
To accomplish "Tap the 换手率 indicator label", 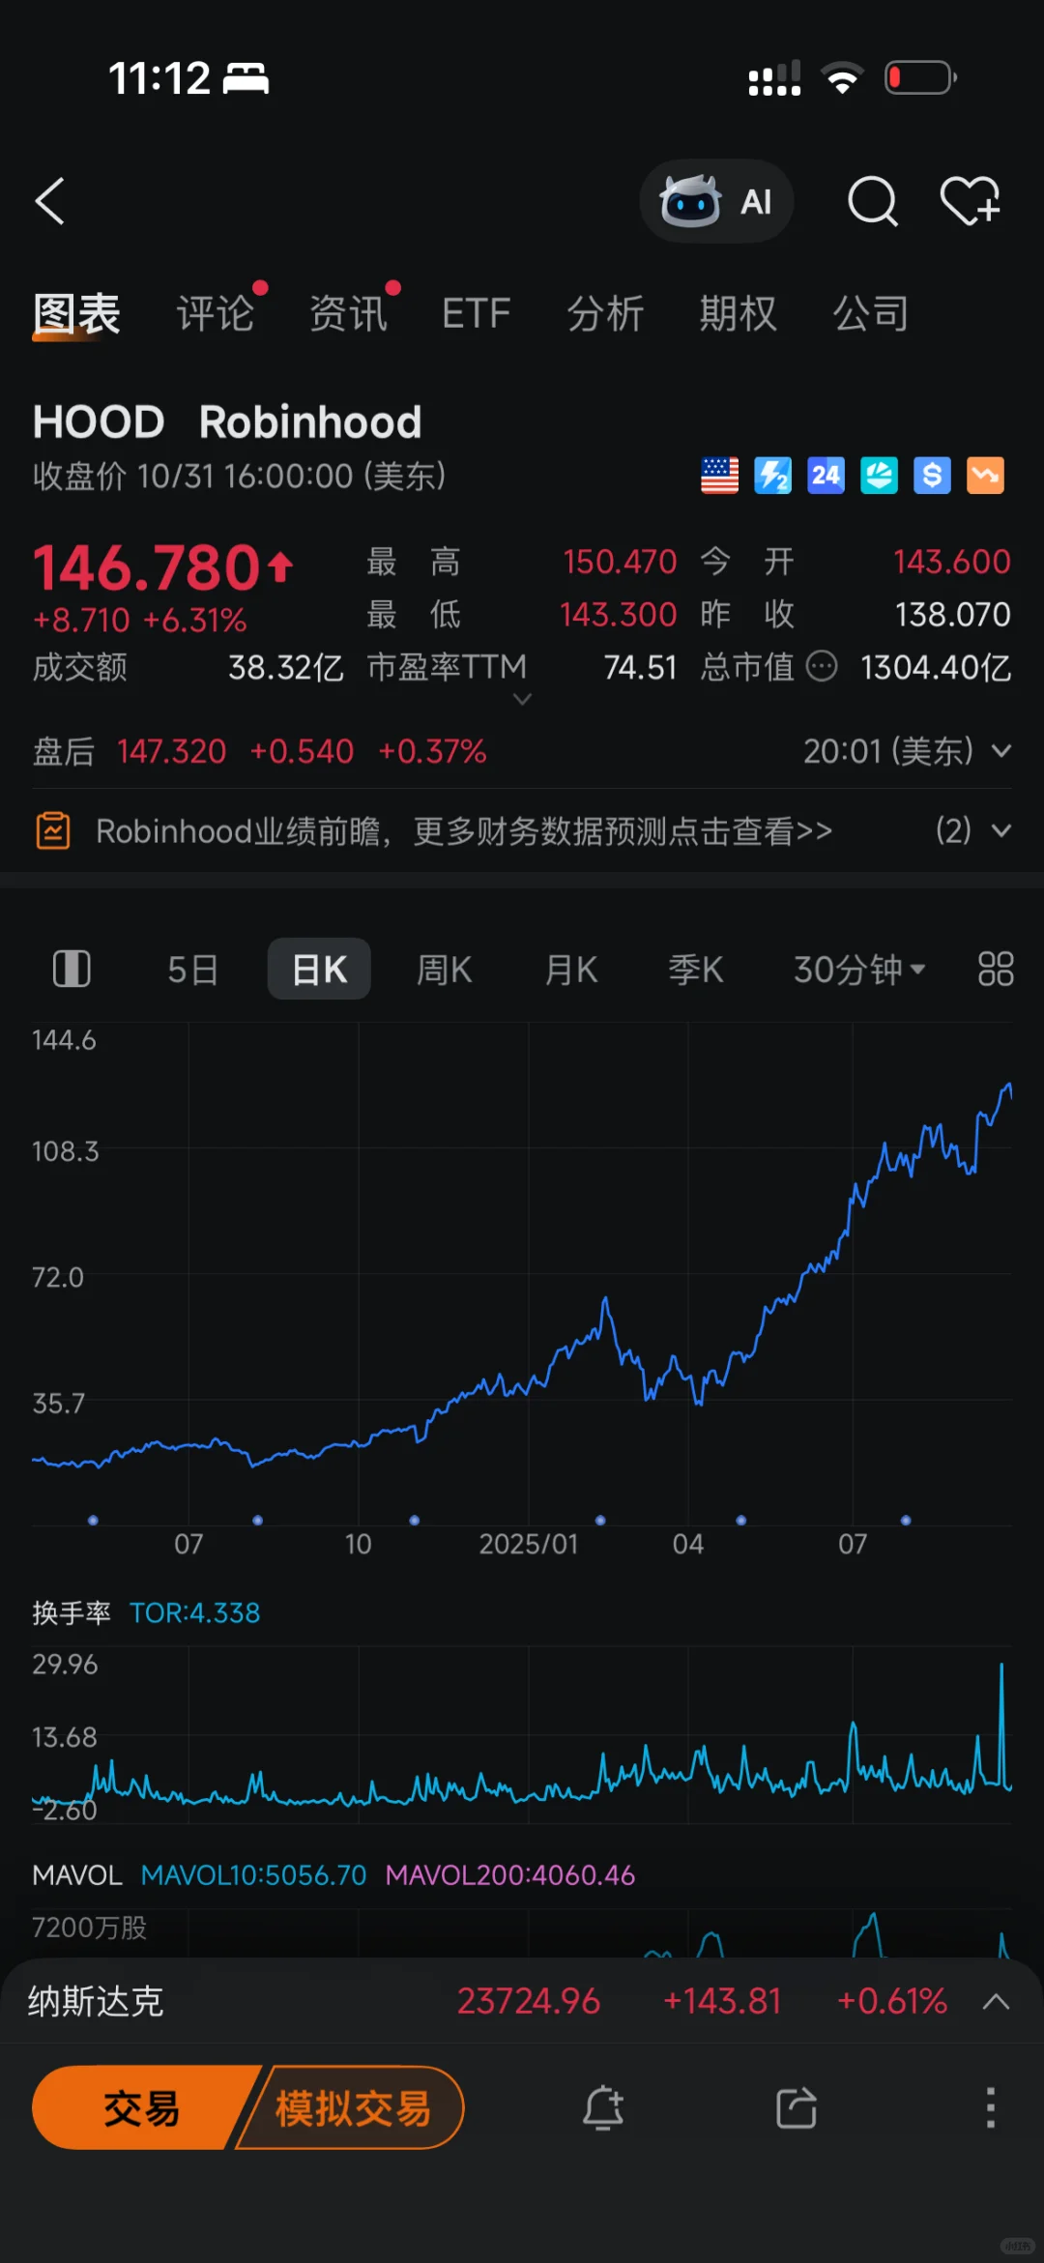I will click(72, 1612).
